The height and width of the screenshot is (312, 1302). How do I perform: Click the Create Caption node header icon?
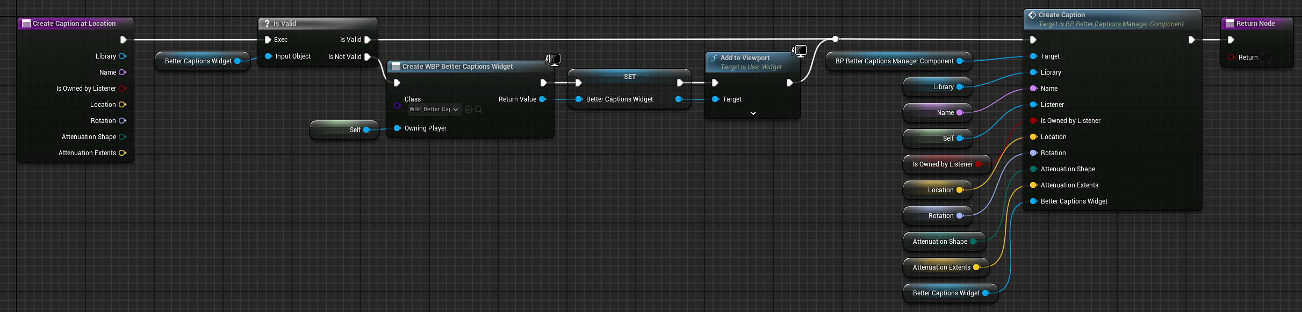pos(1032,15)
